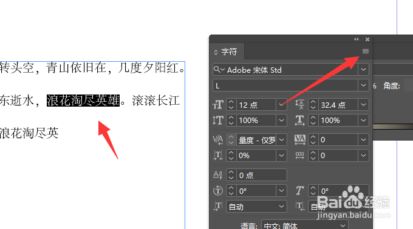Image resolution: width=413 pixels, height=229 pixels.
Task: Edit the 32.4 点 leading field
Action: click(x=338, y=105)
